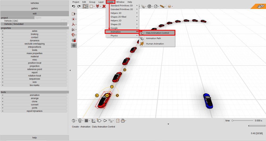Click the help button at bottom
The width and height of the screenshot is (266, 141).
coord(35,138)
